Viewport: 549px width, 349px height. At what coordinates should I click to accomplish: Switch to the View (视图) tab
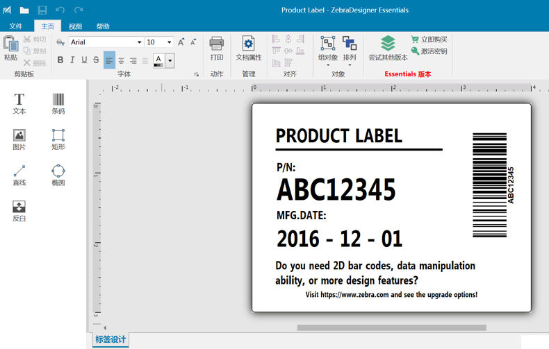coord(75,26)
